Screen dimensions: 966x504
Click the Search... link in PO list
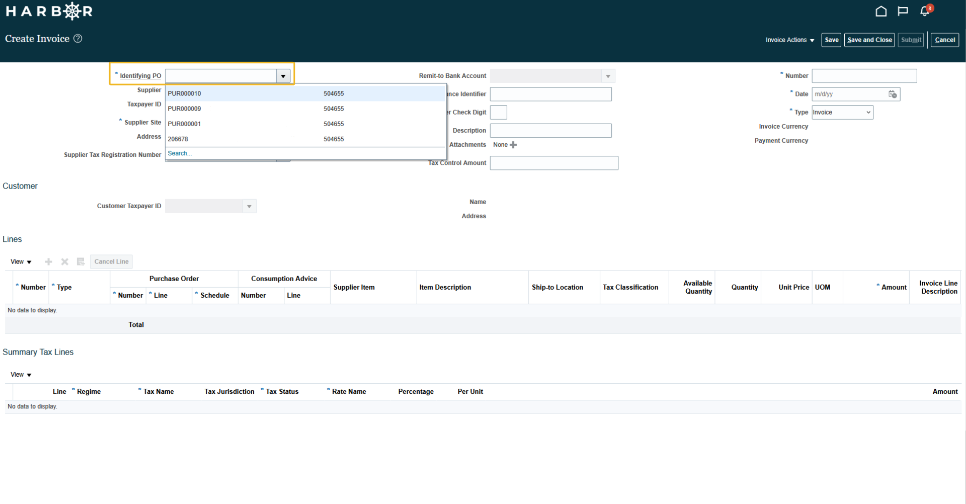pos(180,153)
